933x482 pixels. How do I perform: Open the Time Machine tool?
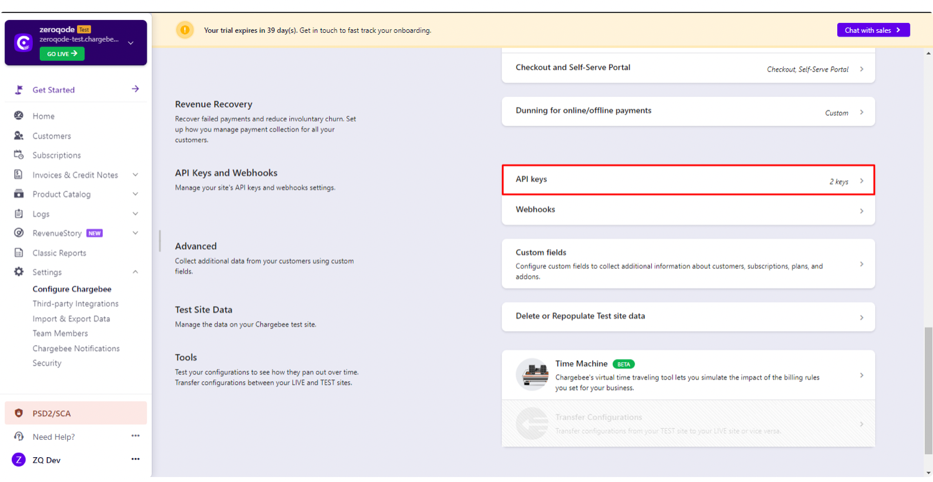tap(688, 375)
